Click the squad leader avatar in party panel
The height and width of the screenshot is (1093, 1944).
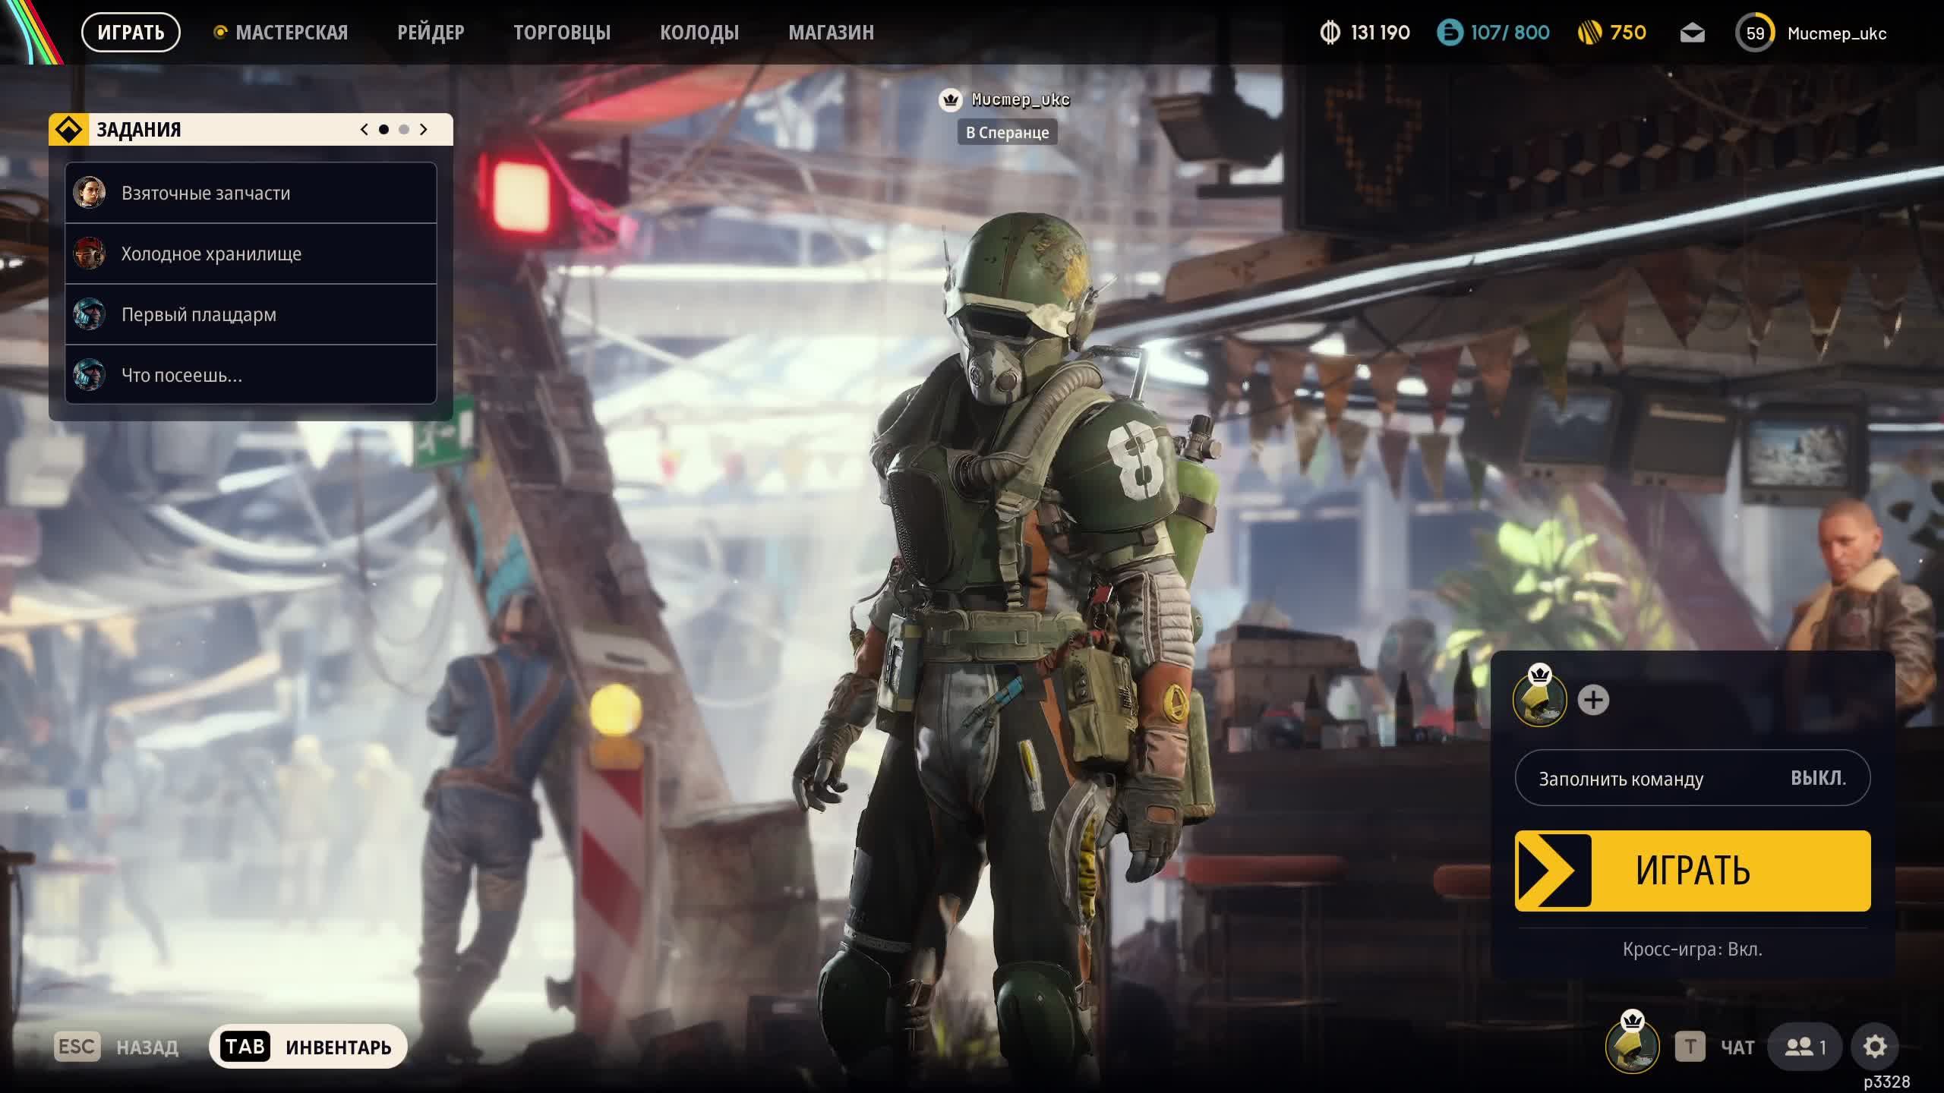(1539, 700)
